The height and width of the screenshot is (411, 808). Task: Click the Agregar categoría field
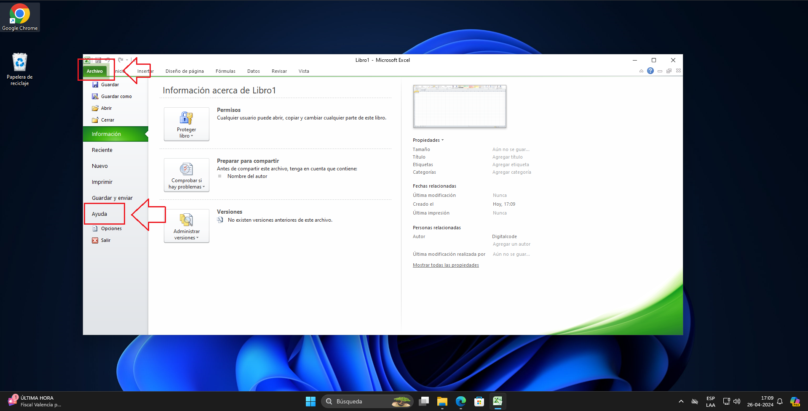point(512,172)
